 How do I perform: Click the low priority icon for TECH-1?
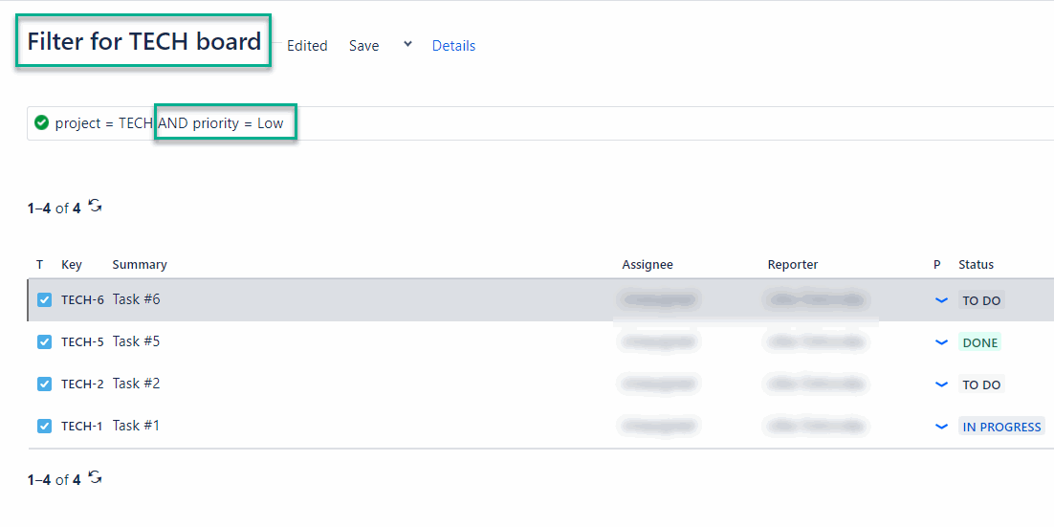pos(941,427)
